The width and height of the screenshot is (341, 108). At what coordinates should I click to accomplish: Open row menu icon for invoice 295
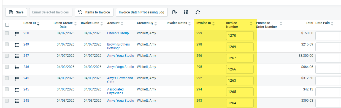pos(17,67)
